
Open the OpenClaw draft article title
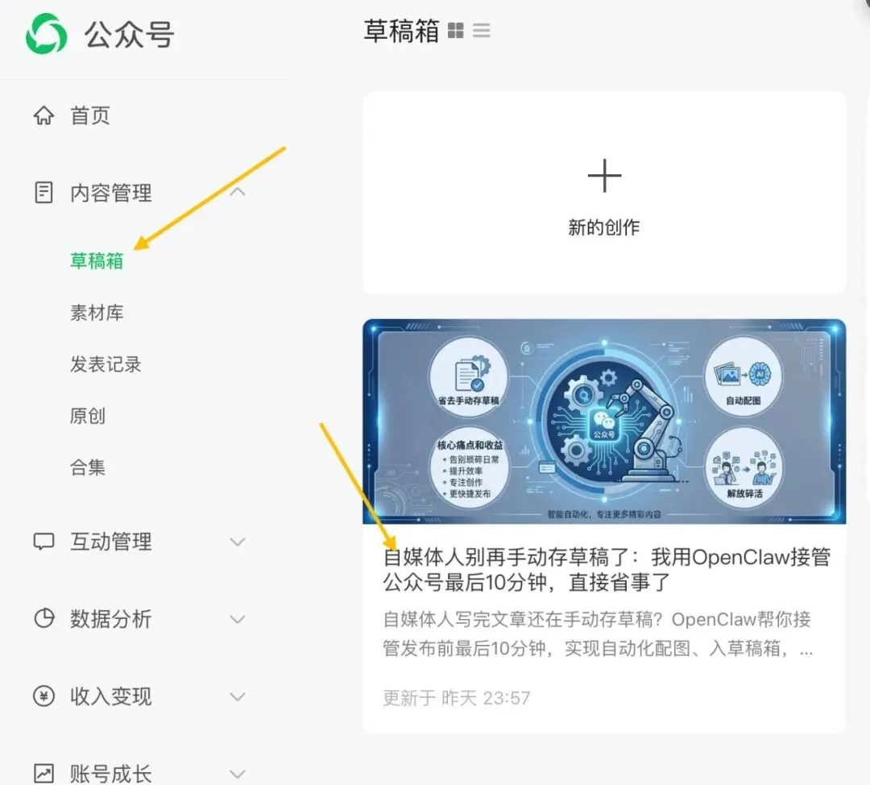(x=607, y=570)
